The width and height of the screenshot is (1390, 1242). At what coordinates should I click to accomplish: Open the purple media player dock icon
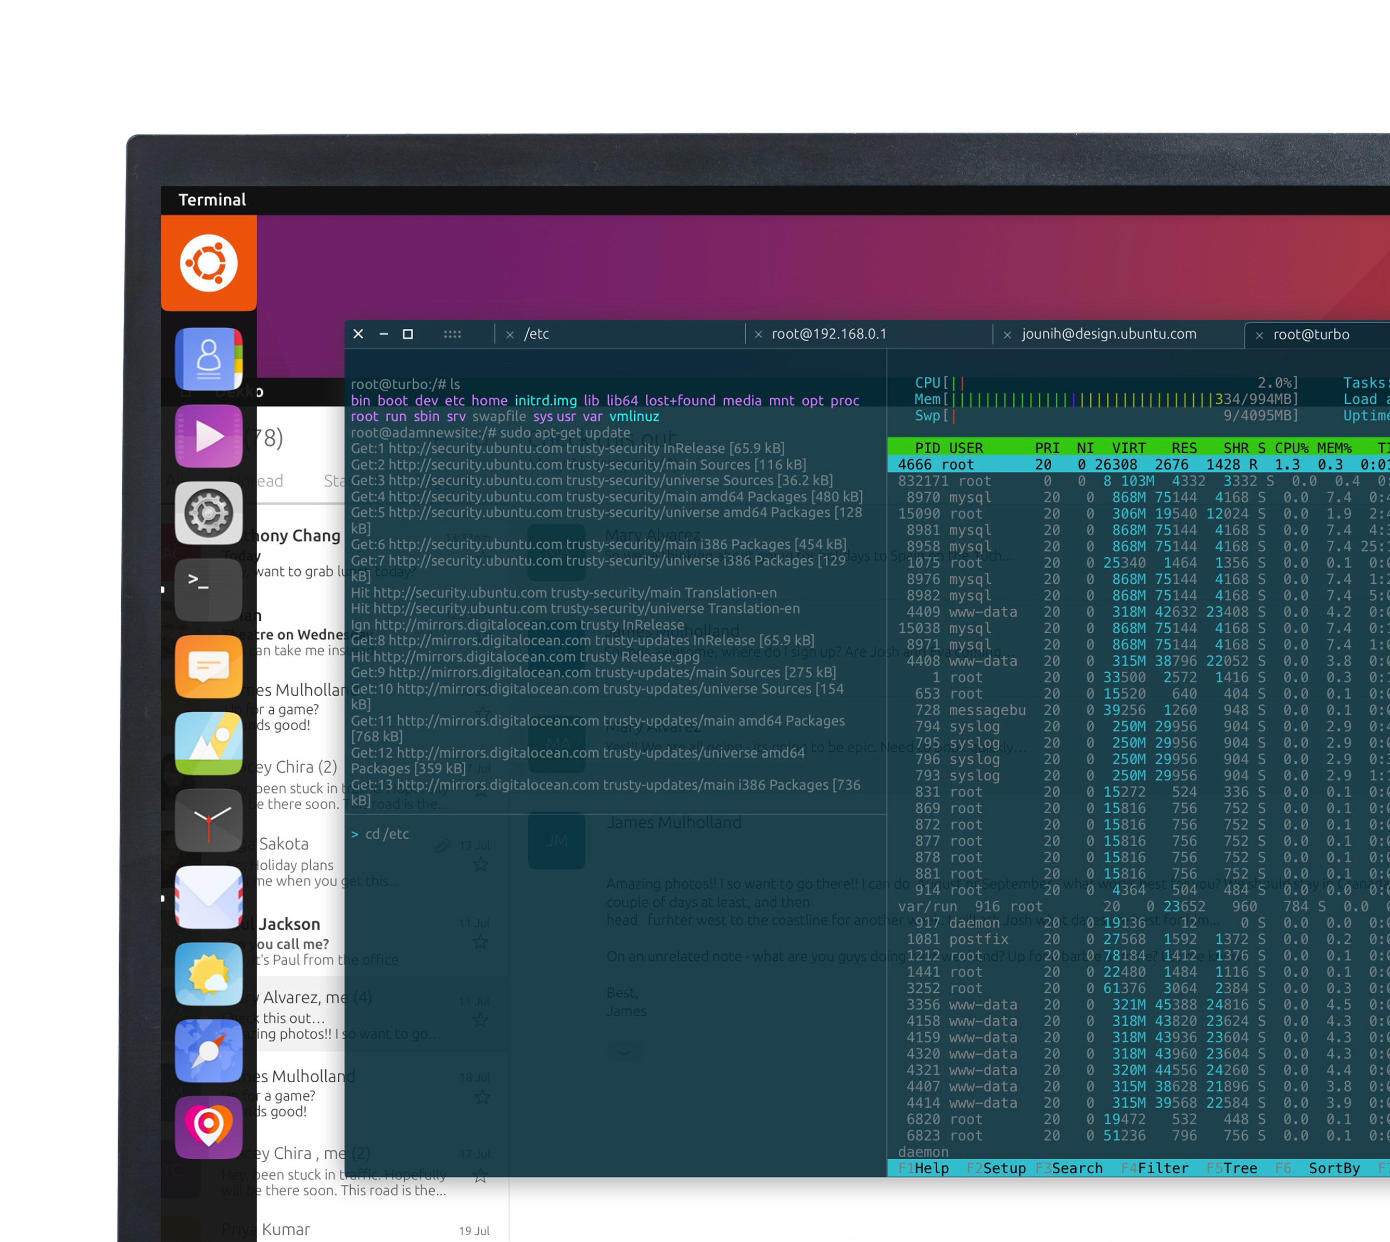point(208,436)
